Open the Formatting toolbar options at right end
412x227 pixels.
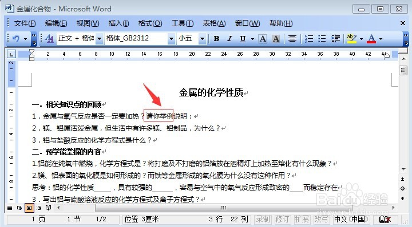[x=406, y=39]
